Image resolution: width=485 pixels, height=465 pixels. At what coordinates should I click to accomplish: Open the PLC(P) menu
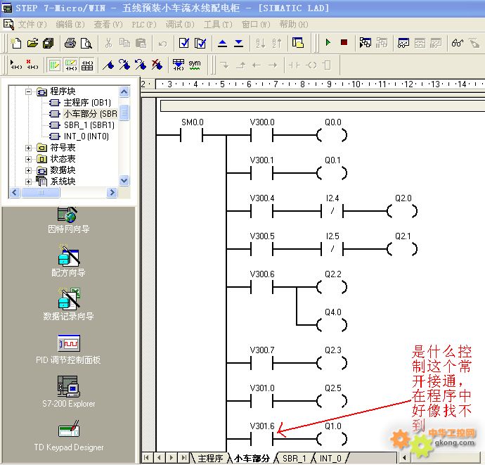click(x=144, y=25)
